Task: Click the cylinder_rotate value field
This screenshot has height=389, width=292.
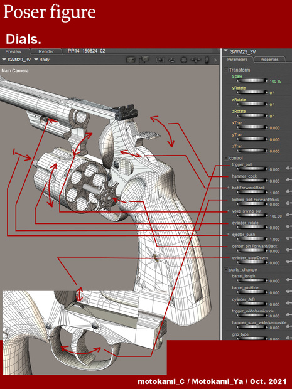Action: [274, 228]
